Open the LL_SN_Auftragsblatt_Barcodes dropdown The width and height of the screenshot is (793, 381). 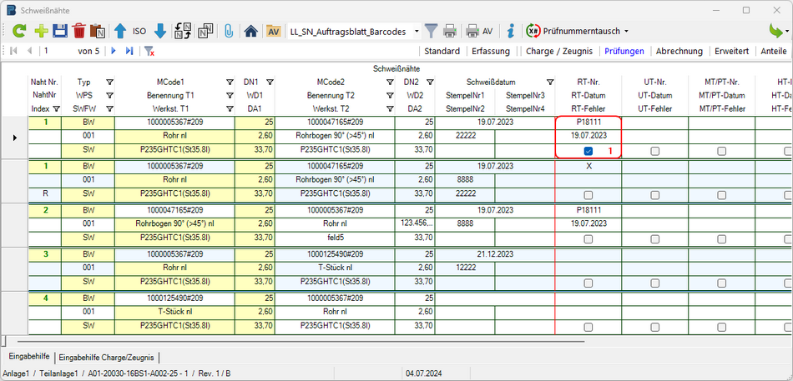pyautogui.click(x=417, y=31)
